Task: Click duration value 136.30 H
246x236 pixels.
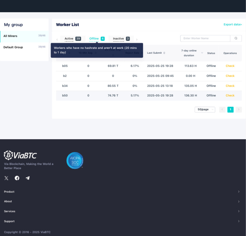Action: click(191, 95)
